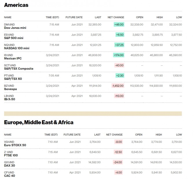Image resolution: width=194 pixels, height=179 pixels.
Task: Click the Dow Jones +46.00 net change badge
Action: point(119,25)
